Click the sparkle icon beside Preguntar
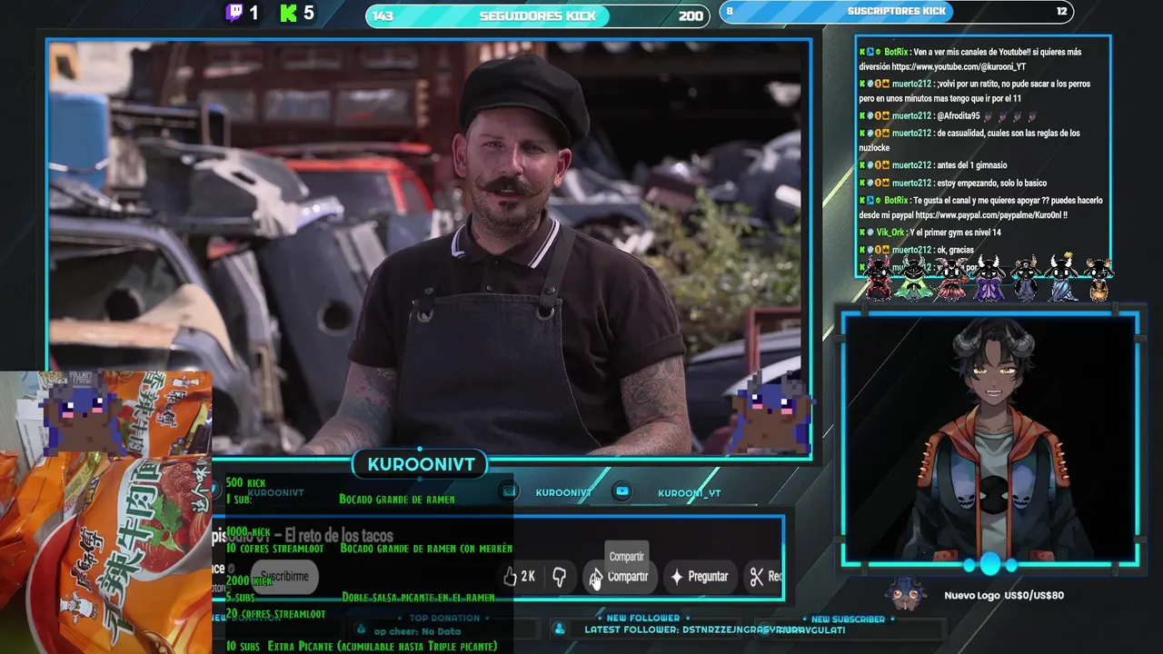The width and height of the screenshot is (1163, 654). coord(676,577)
